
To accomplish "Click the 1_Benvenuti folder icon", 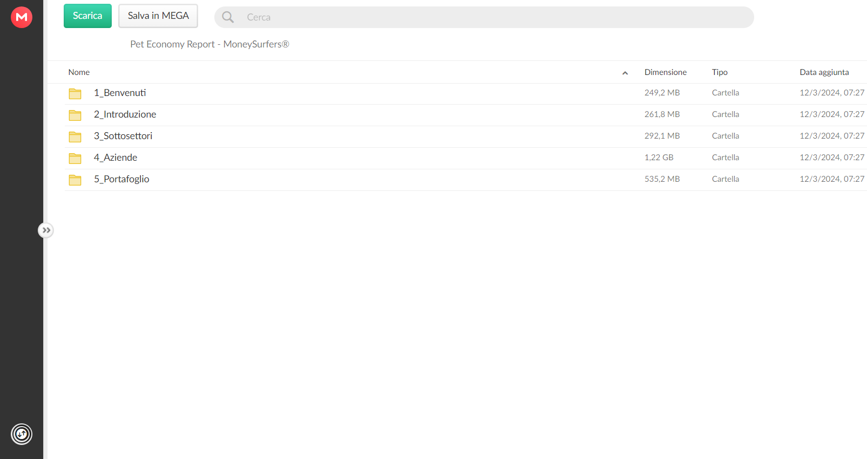I will [75, 93].
